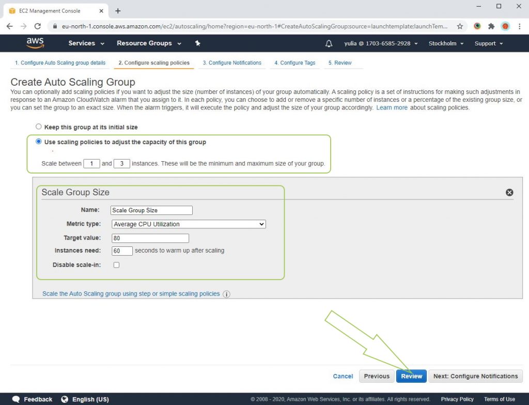The height and width of the screenshot is (405, 529).
Task: Edit the warm up seconds field
Action: (x=122, y=251)
